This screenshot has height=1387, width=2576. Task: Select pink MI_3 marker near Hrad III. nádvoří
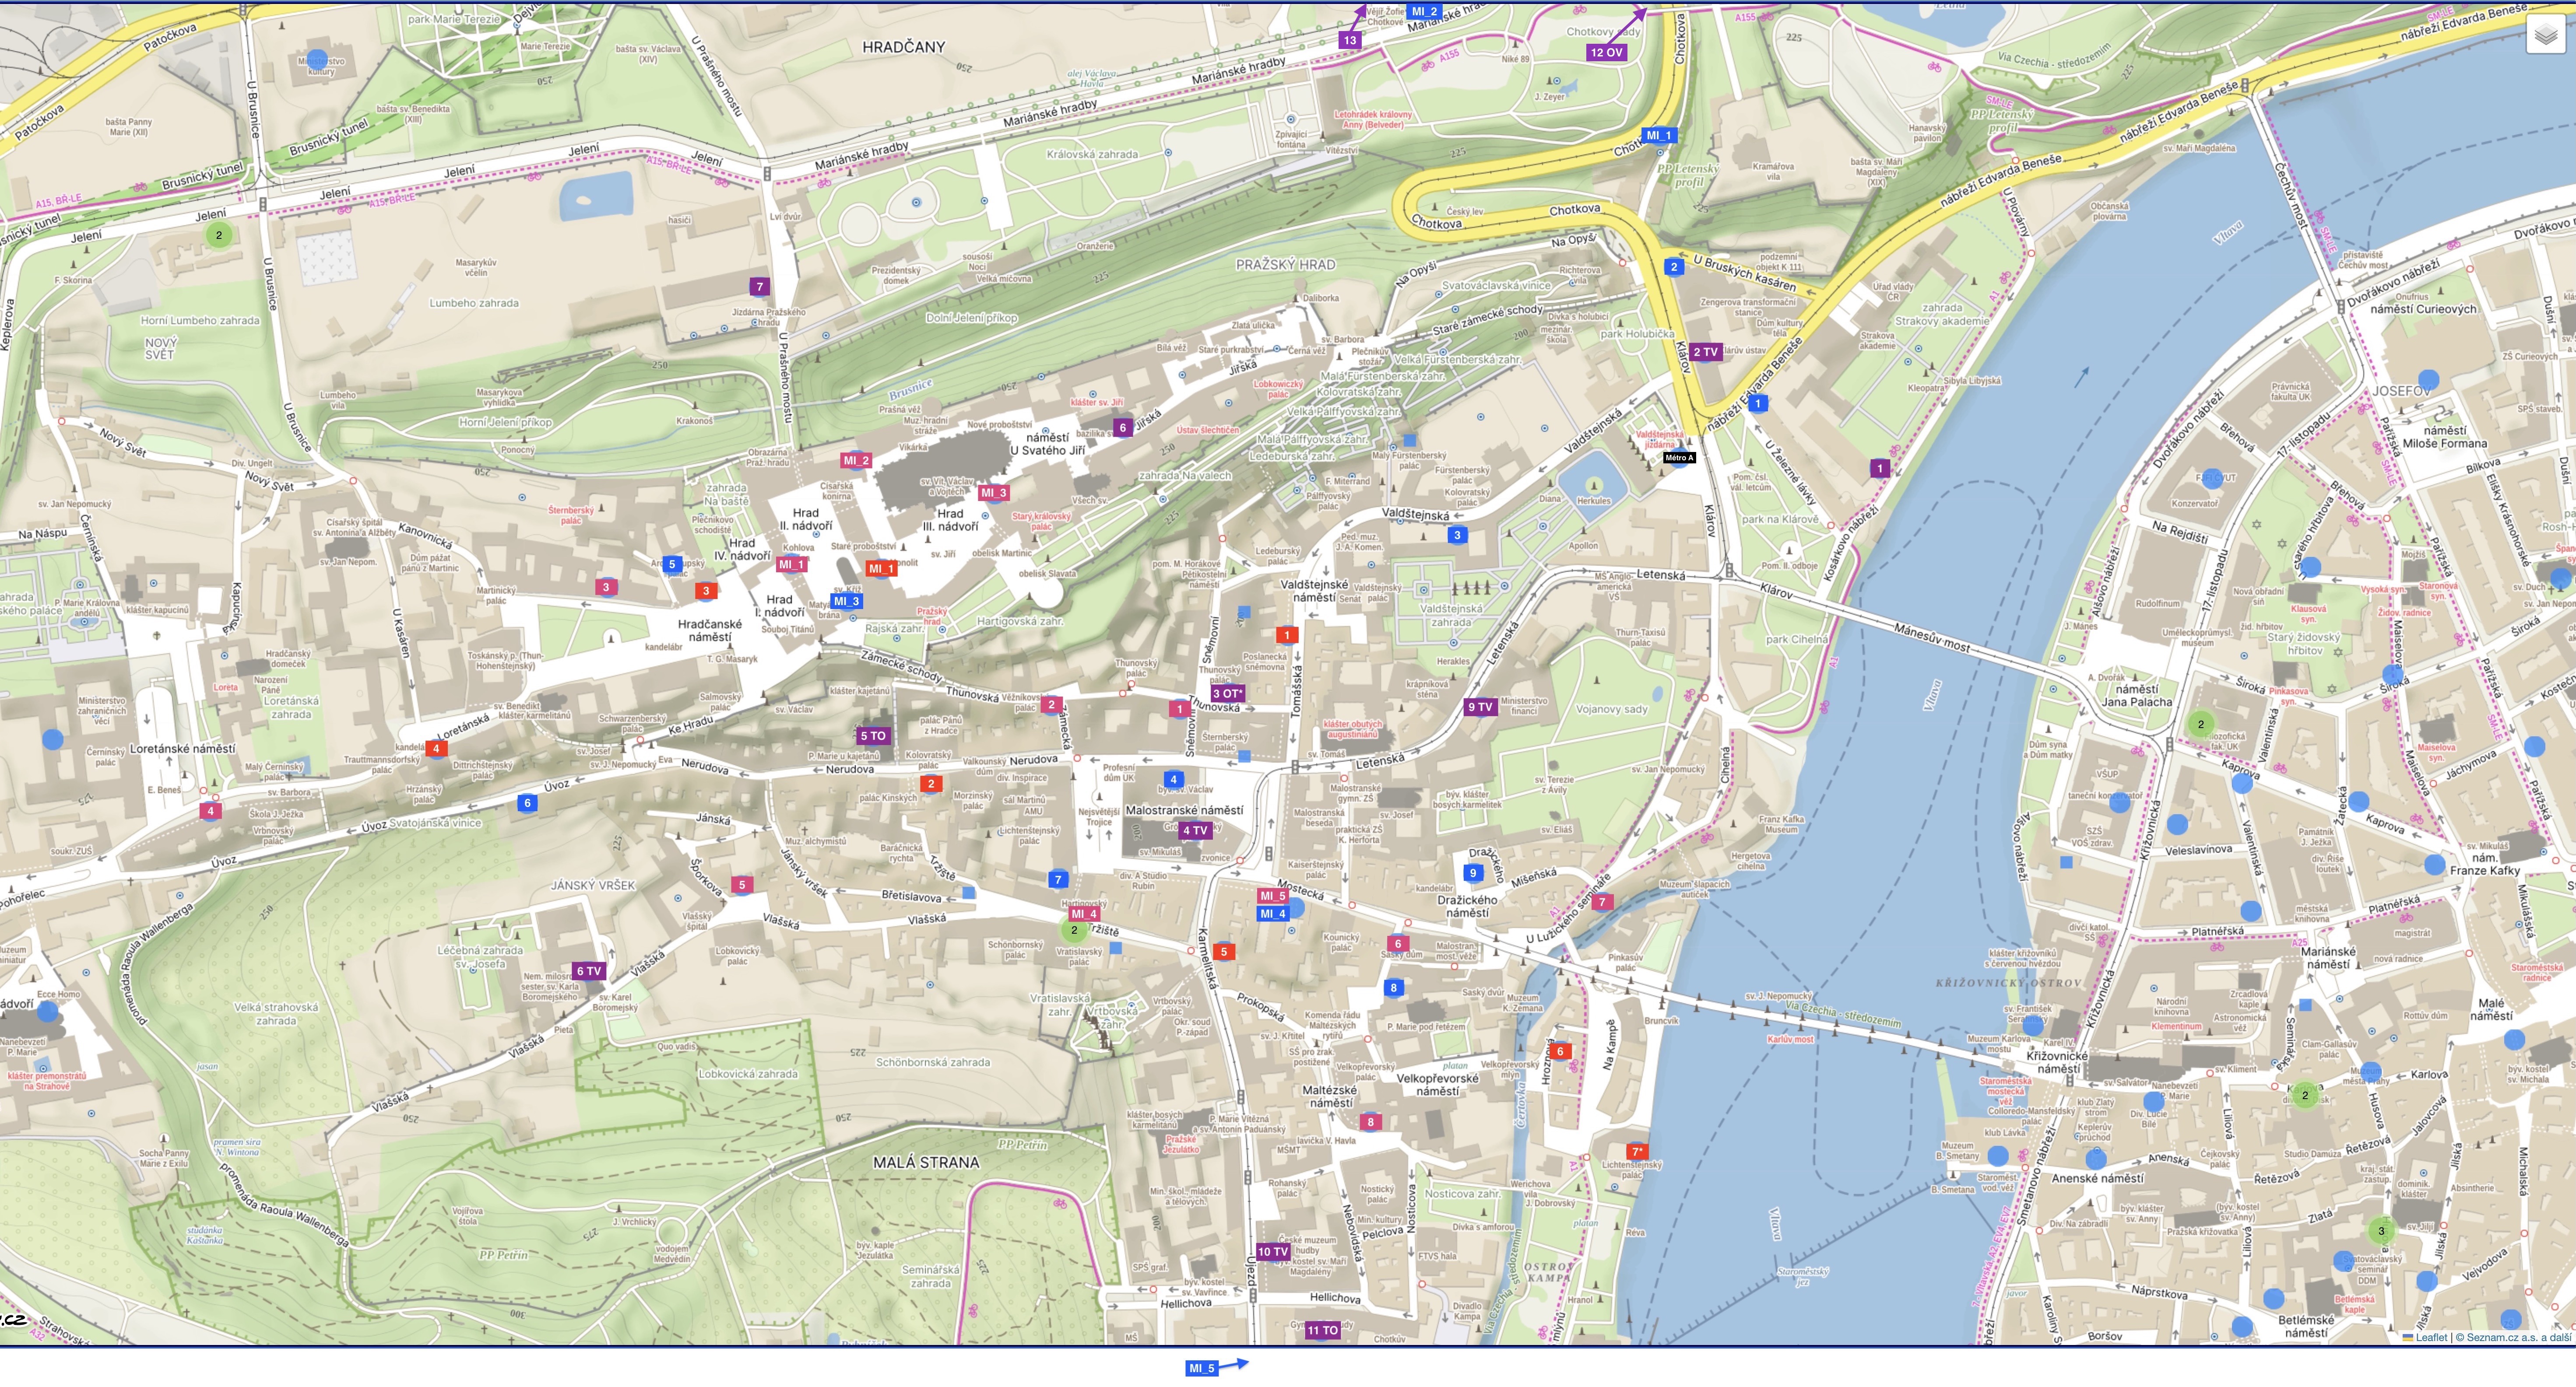tap(993, 493)
